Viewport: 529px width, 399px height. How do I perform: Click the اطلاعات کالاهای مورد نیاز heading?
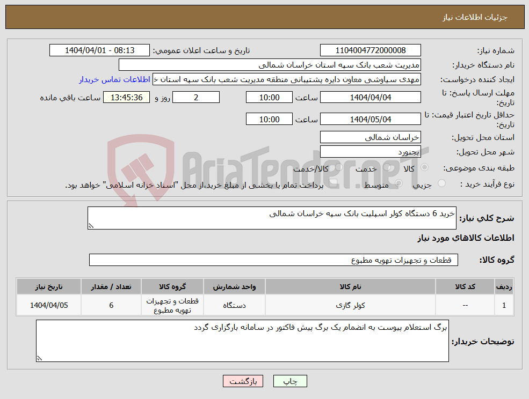click(466, 238)
